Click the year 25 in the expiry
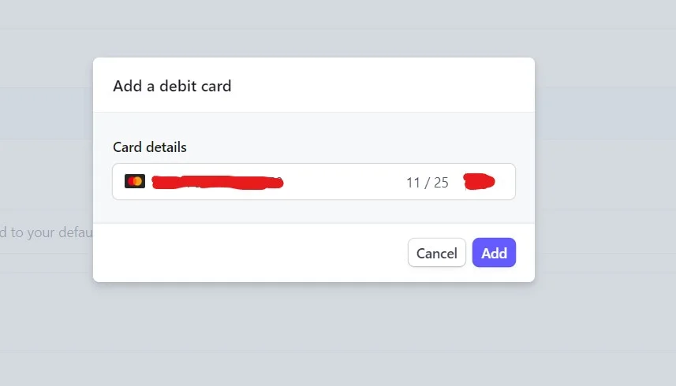 (441, 183)
